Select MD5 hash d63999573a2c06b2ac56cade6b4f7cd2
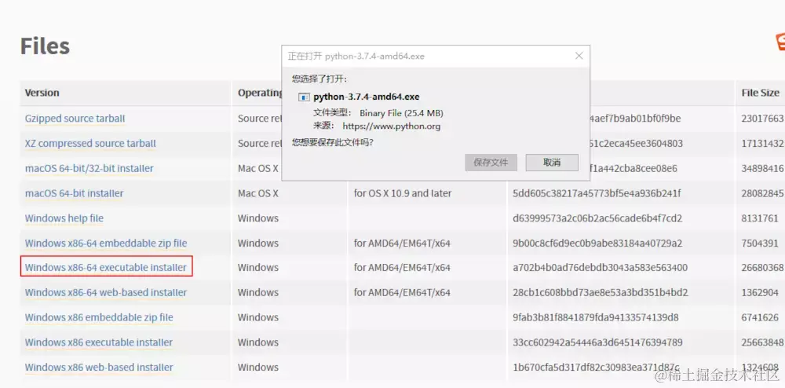This screenshot has width=785, height=388. 597,218
